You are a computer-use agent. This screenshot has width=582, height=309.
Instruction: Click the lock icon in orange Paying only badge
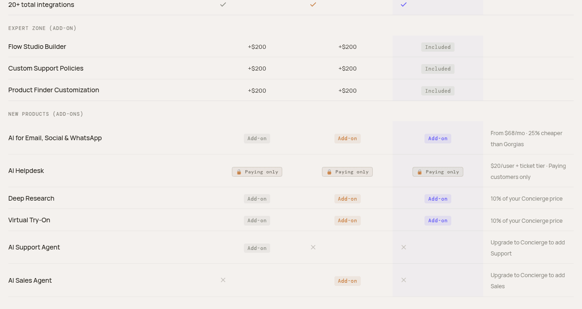[329, 172]
